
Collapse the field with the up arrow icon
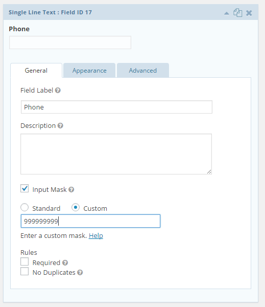tap(227, 13)
